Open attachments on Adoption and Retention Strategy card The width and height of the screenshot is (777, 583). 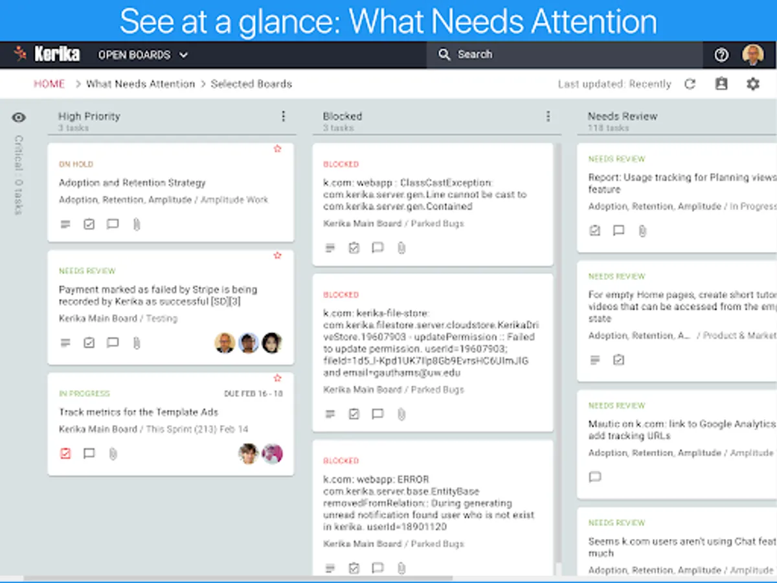(x=137, y=224)
